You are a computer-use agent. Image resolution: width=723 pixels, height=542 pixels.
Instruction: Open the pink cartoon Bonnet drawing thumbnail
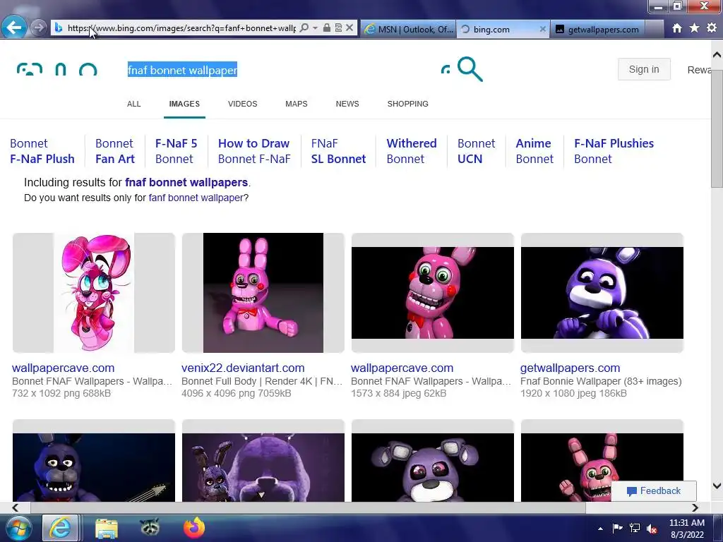click(x=94, y=293)
